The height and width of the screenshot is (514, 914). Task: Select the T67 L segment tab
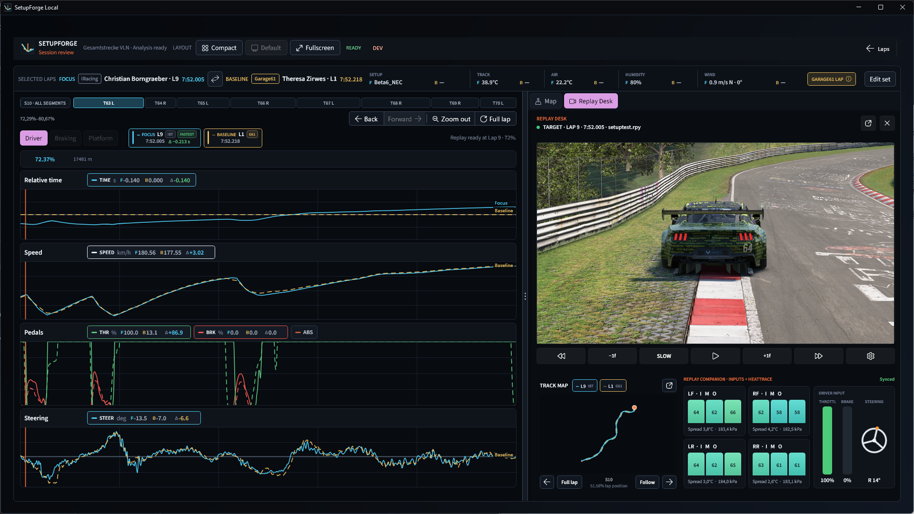pos(328,103)
